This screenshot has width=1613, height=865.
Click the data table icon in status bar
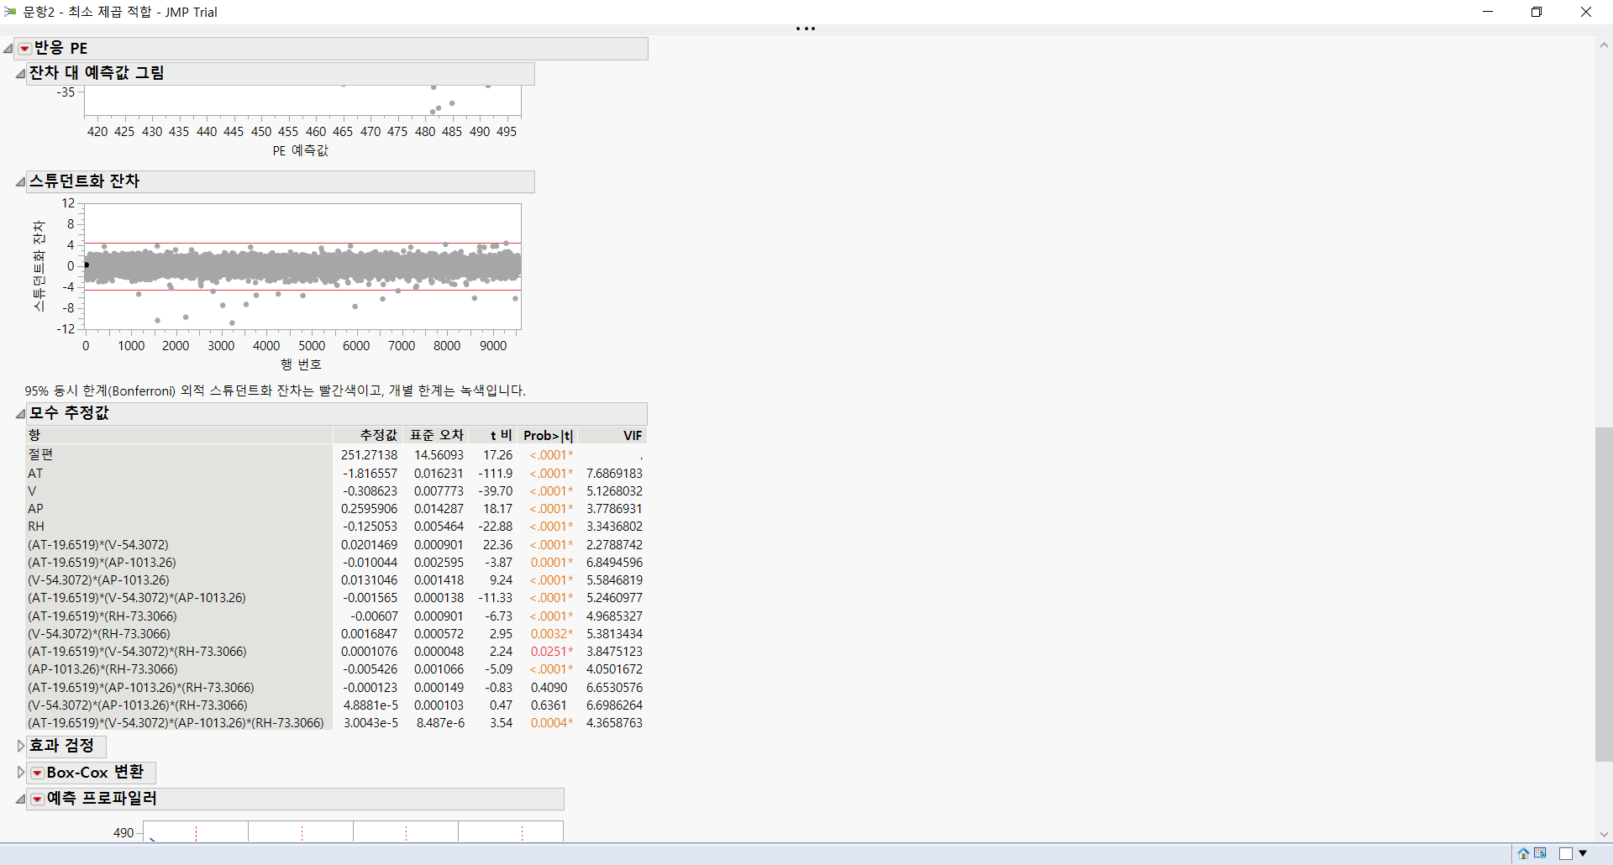click(1540, 853)
